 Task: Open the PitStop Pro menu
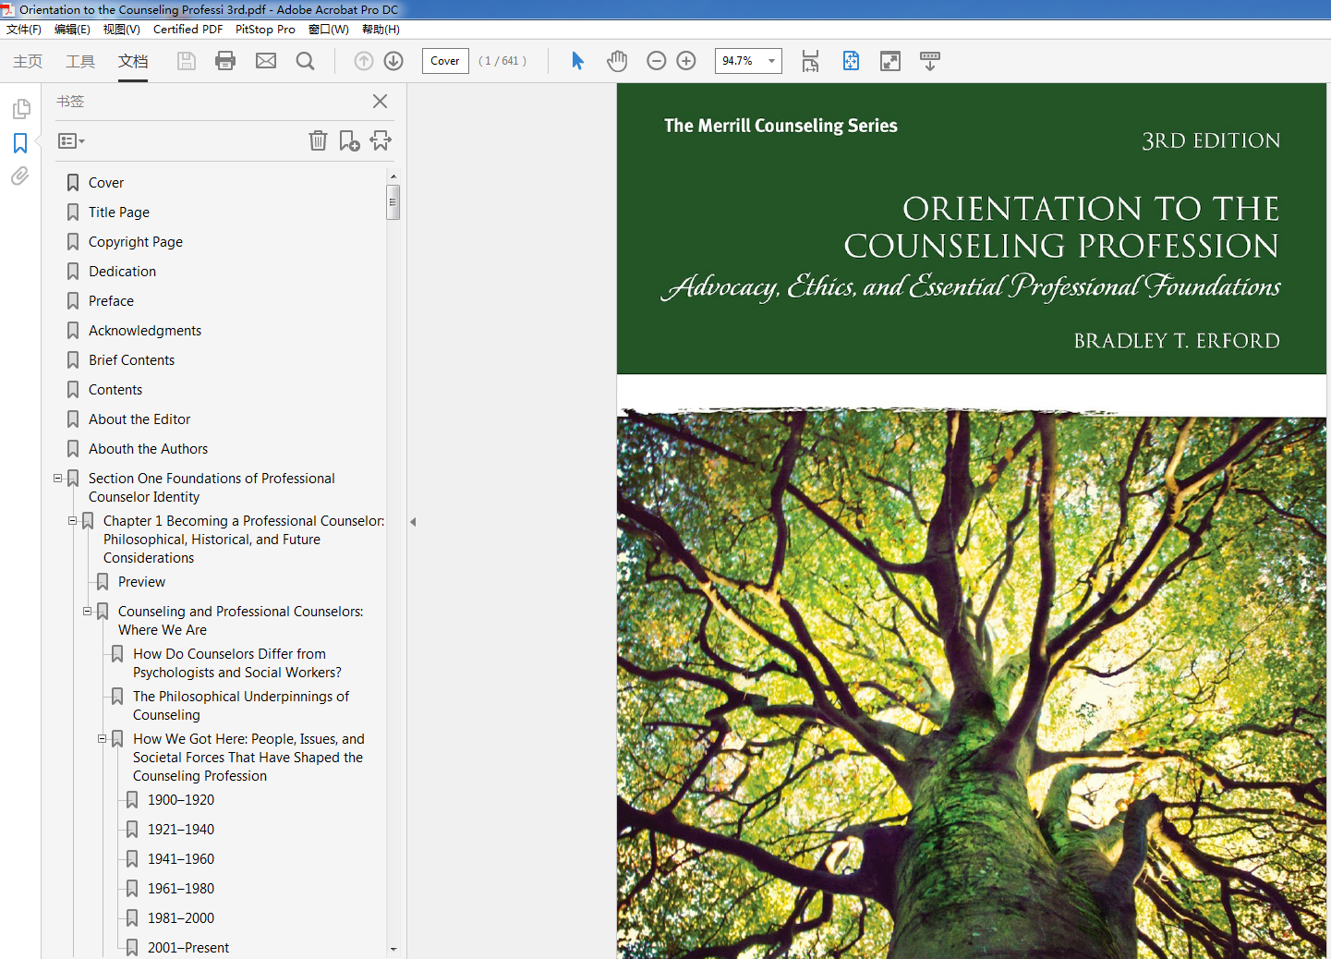[x=265, y=30]
